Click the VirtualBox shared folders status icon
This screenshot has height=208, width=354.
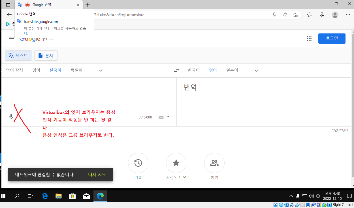click(302, 205)
